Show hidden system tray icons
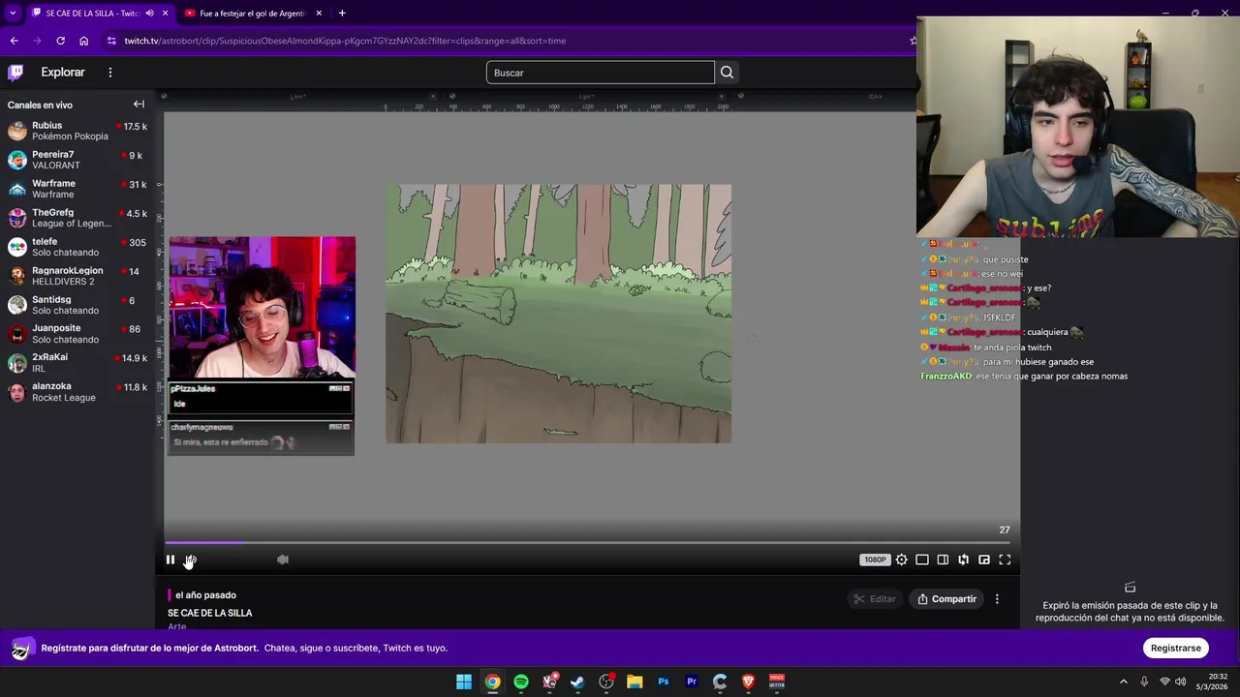Screen dimensions: 1240x697 pyautogui.click(x=1124, y=682)
